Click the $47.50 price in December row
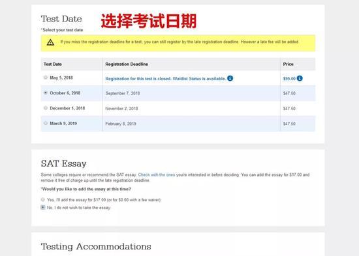 pos(289,109)
